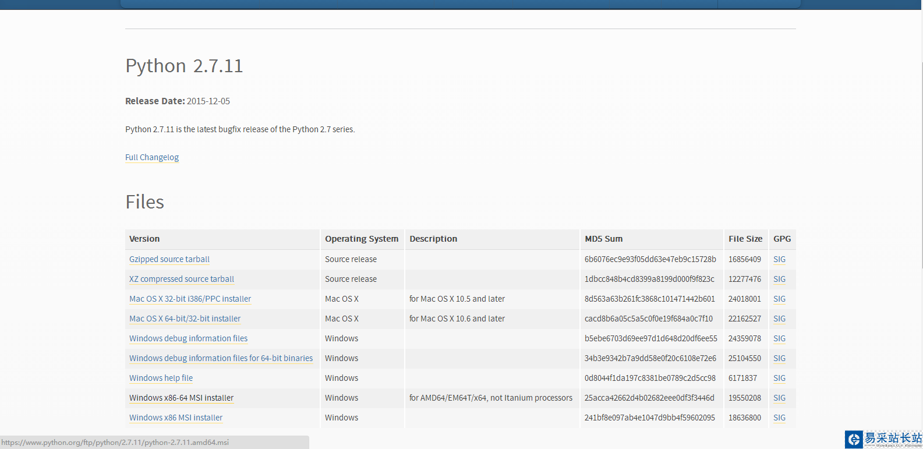Click SIG for Mac OS X 32-bit installer
923x449 pixels.
tap(779, 299)
